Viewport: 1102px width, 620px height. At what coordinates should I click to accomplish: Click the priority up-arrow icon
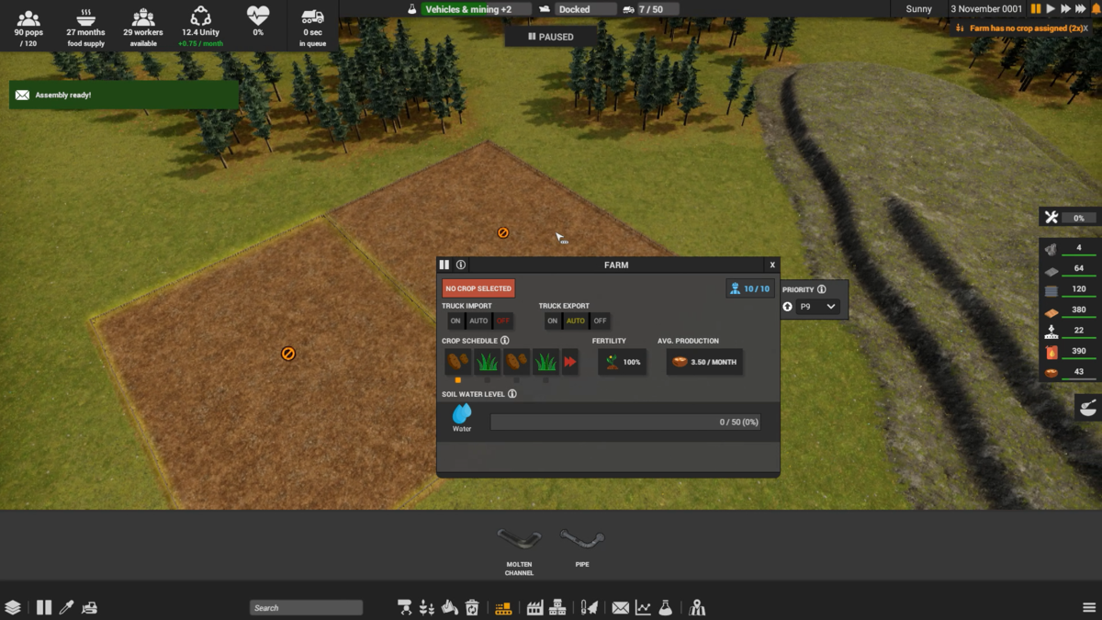788,307
